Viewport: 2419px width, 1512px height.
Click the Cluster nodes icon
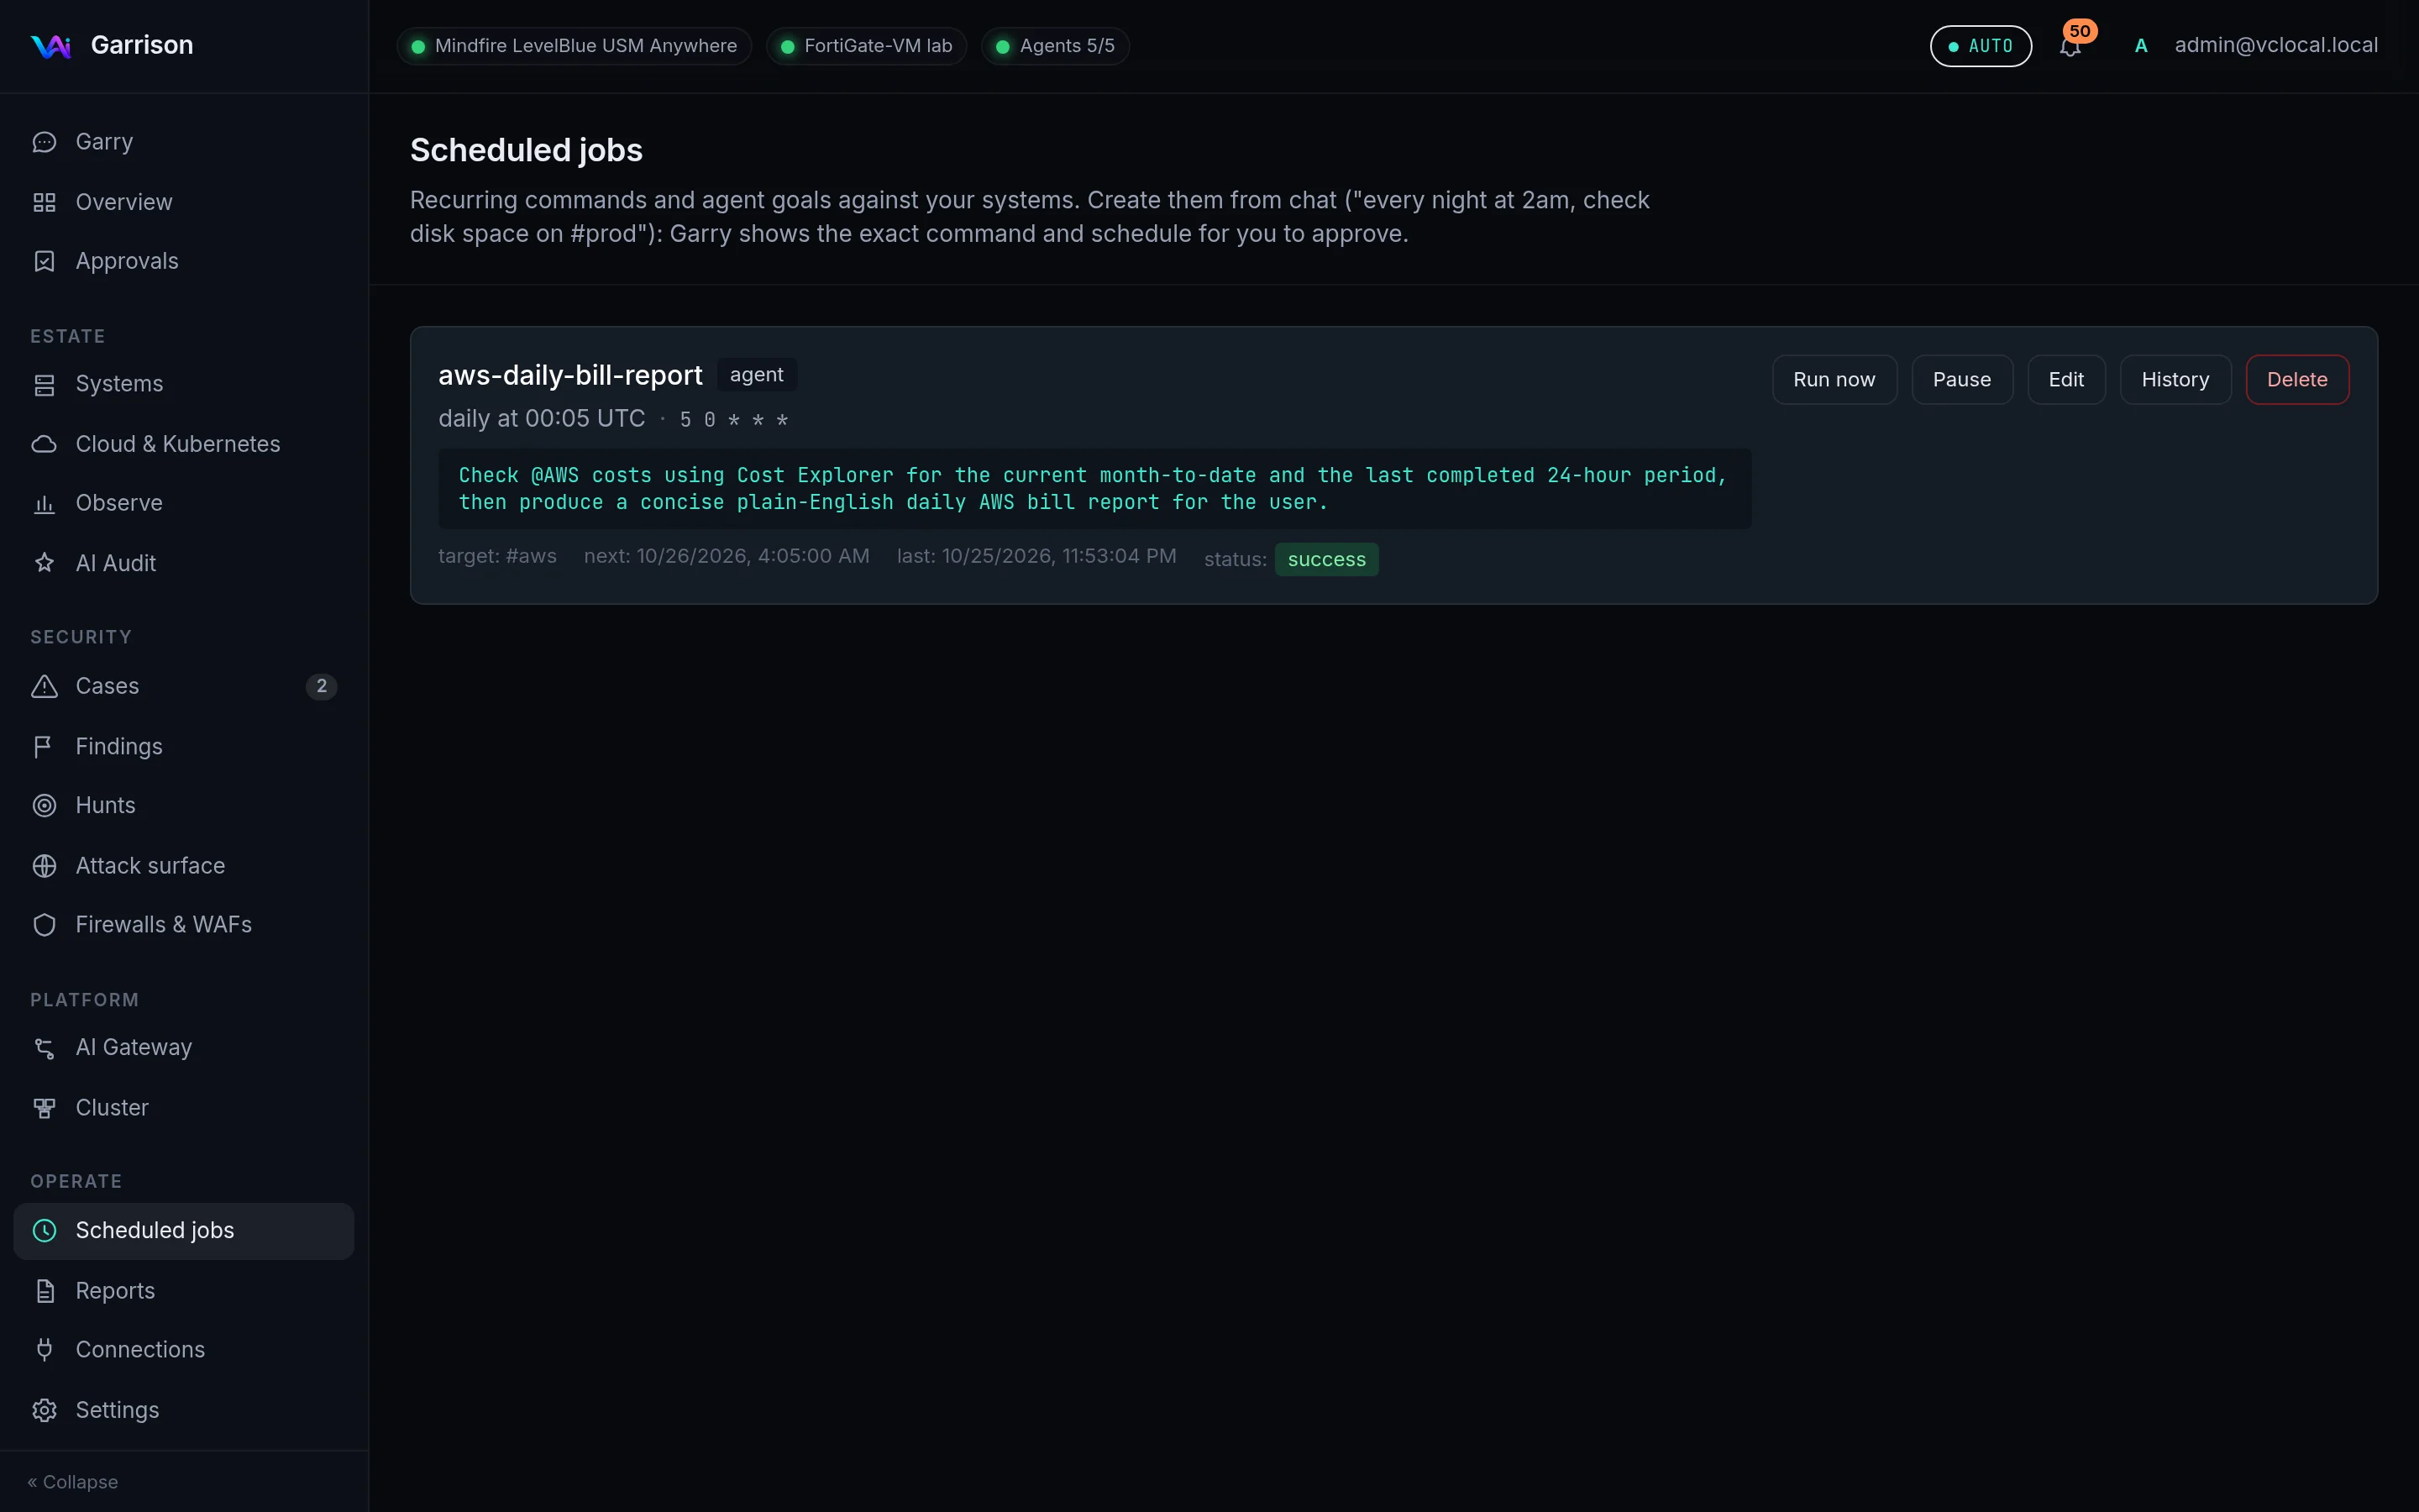pos(44,1107)
